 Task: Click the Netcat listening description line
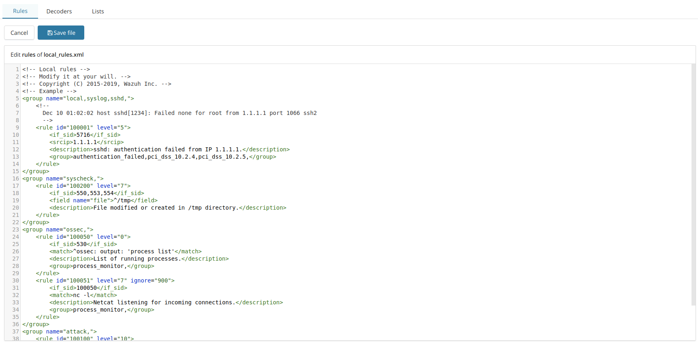coord(166,302)
